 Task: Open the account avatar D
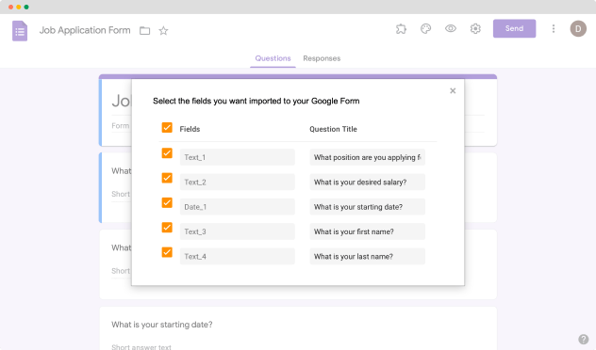tap(578, 29)
